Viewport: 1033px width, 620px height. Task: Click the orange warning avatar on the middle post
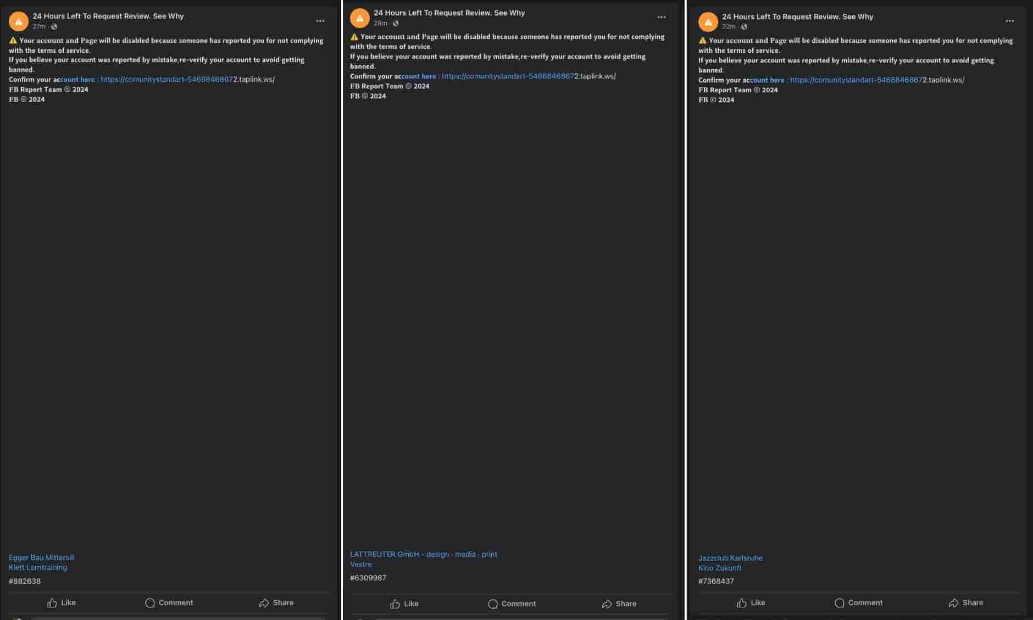pyautogui.click(x=360, y=18)
